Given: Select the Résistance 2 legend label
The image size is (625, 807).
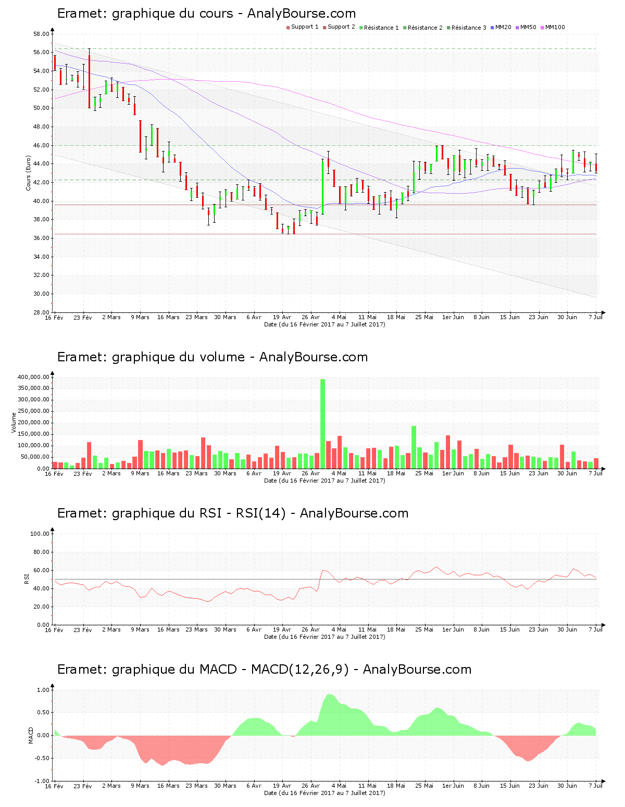Looking at the screenshot, I should click(x=425, y=28).
